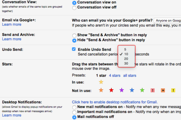Click the In use label

point(78,82)
